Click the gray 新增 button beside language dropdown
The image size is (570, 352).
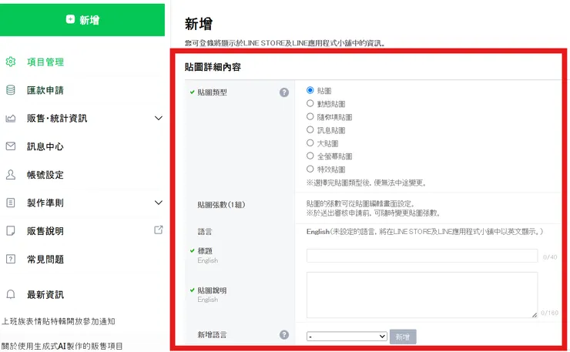tap(403, 337)
